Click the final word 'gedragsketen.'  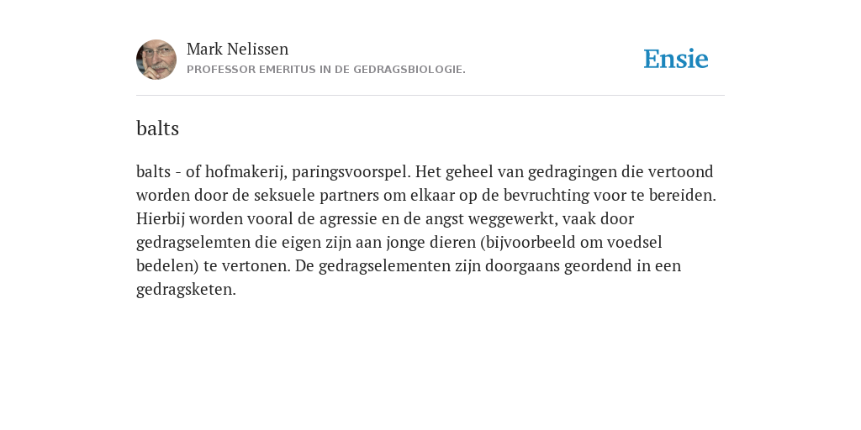[x=186, y=290]
